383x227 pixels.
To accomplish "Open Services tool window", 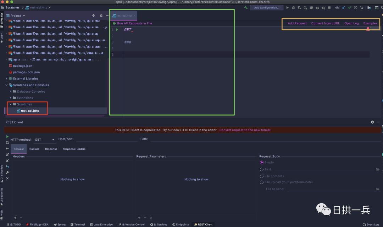I will coord(159,225).
